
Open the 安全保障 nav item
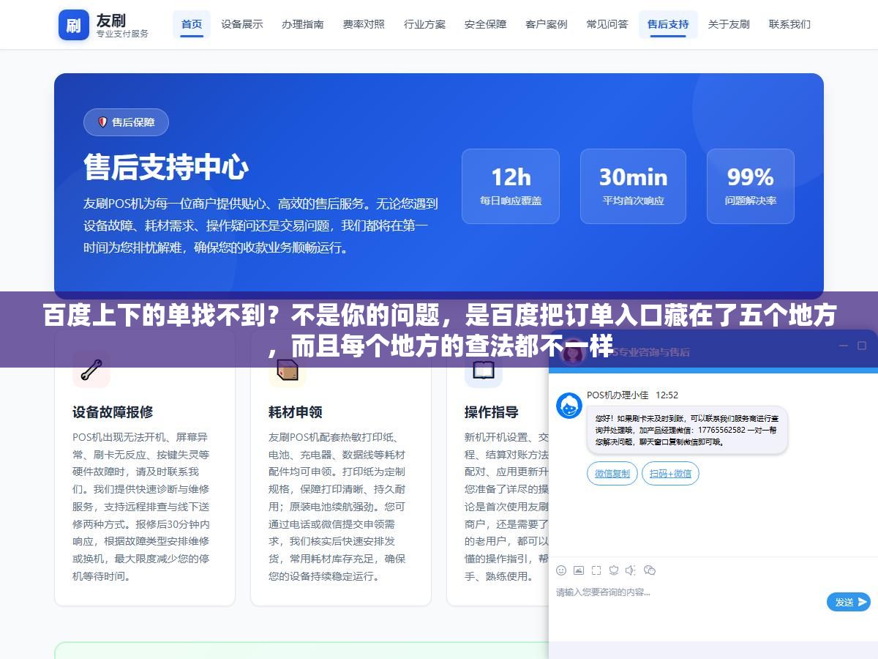point(485,24)
